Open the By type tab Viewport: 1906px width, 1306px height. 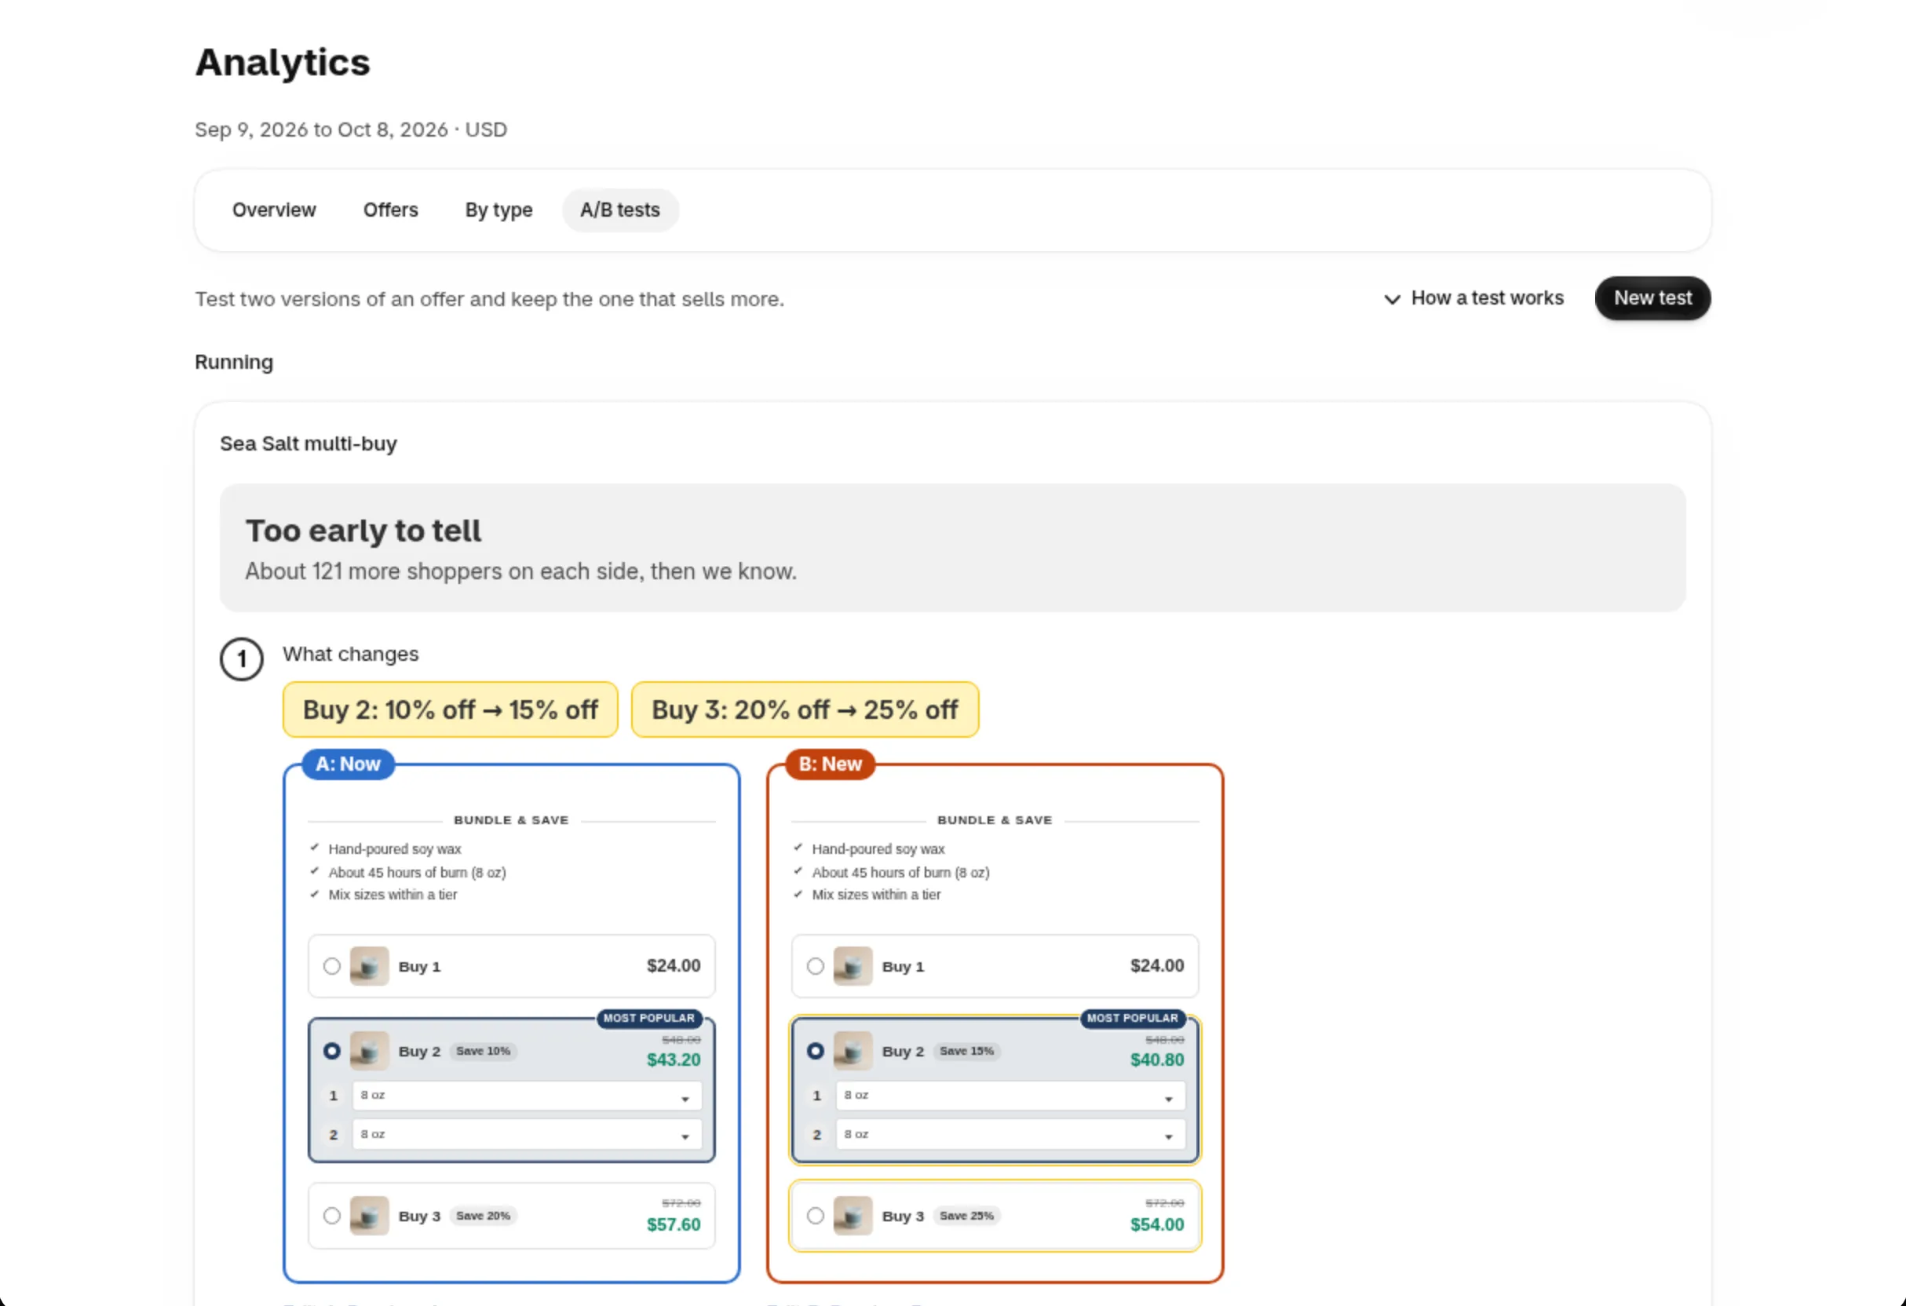point(498,210)
